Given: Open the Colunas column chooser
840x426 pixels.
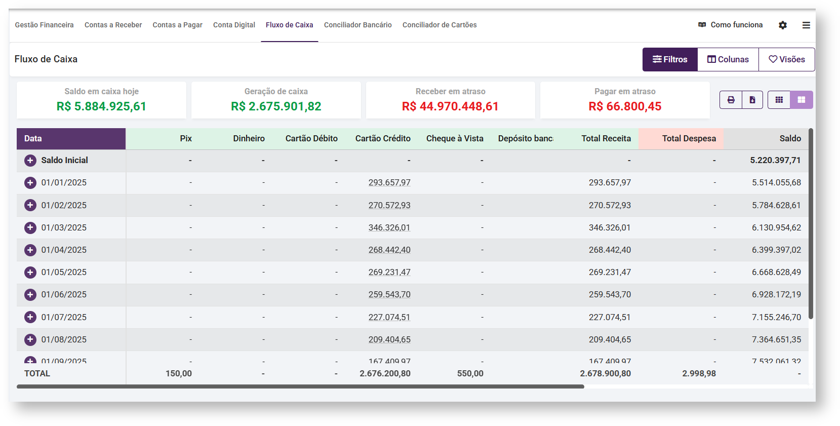Looking at the screenshot, I should [728, 59].
